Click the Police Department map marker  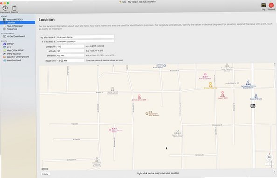tap(248, 82)
